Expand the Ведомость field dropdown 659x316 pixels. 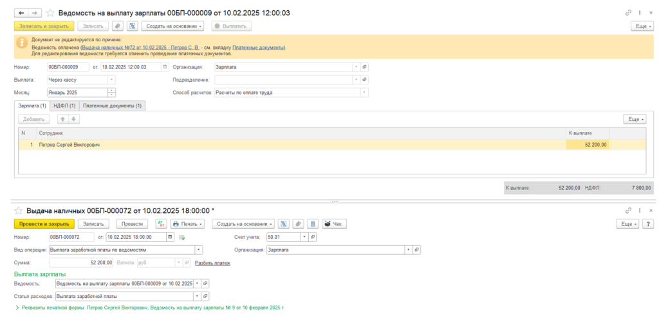pyautogui.click(x=198, y=283)
